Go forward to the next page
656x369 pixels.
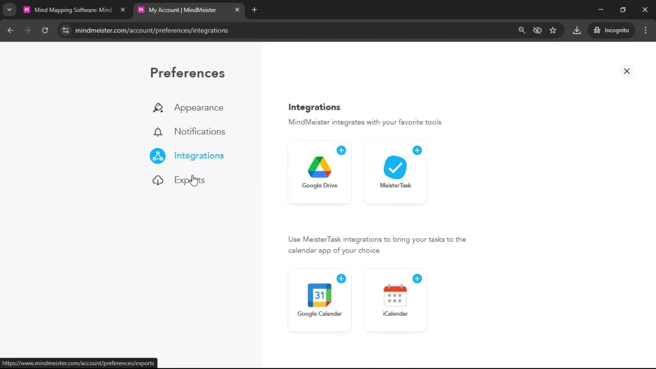tap(28, 30)
